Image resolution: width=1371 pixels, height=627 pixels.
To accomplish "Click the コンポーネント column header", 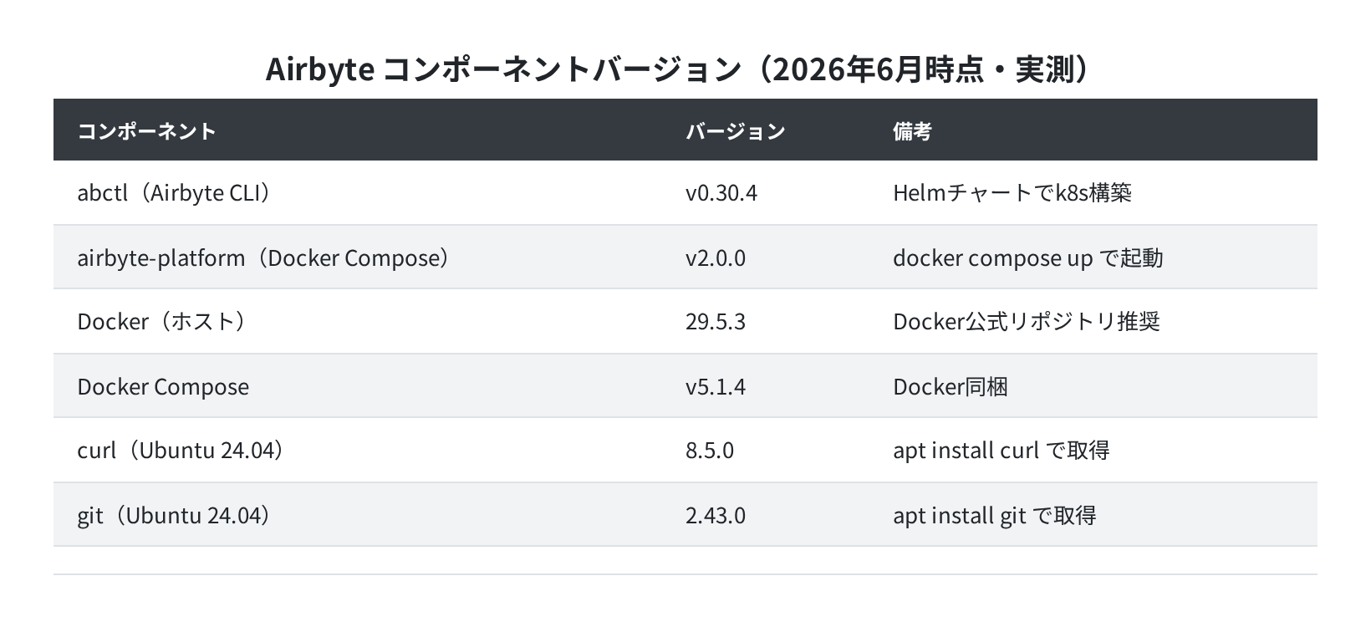I will [147, 131].
